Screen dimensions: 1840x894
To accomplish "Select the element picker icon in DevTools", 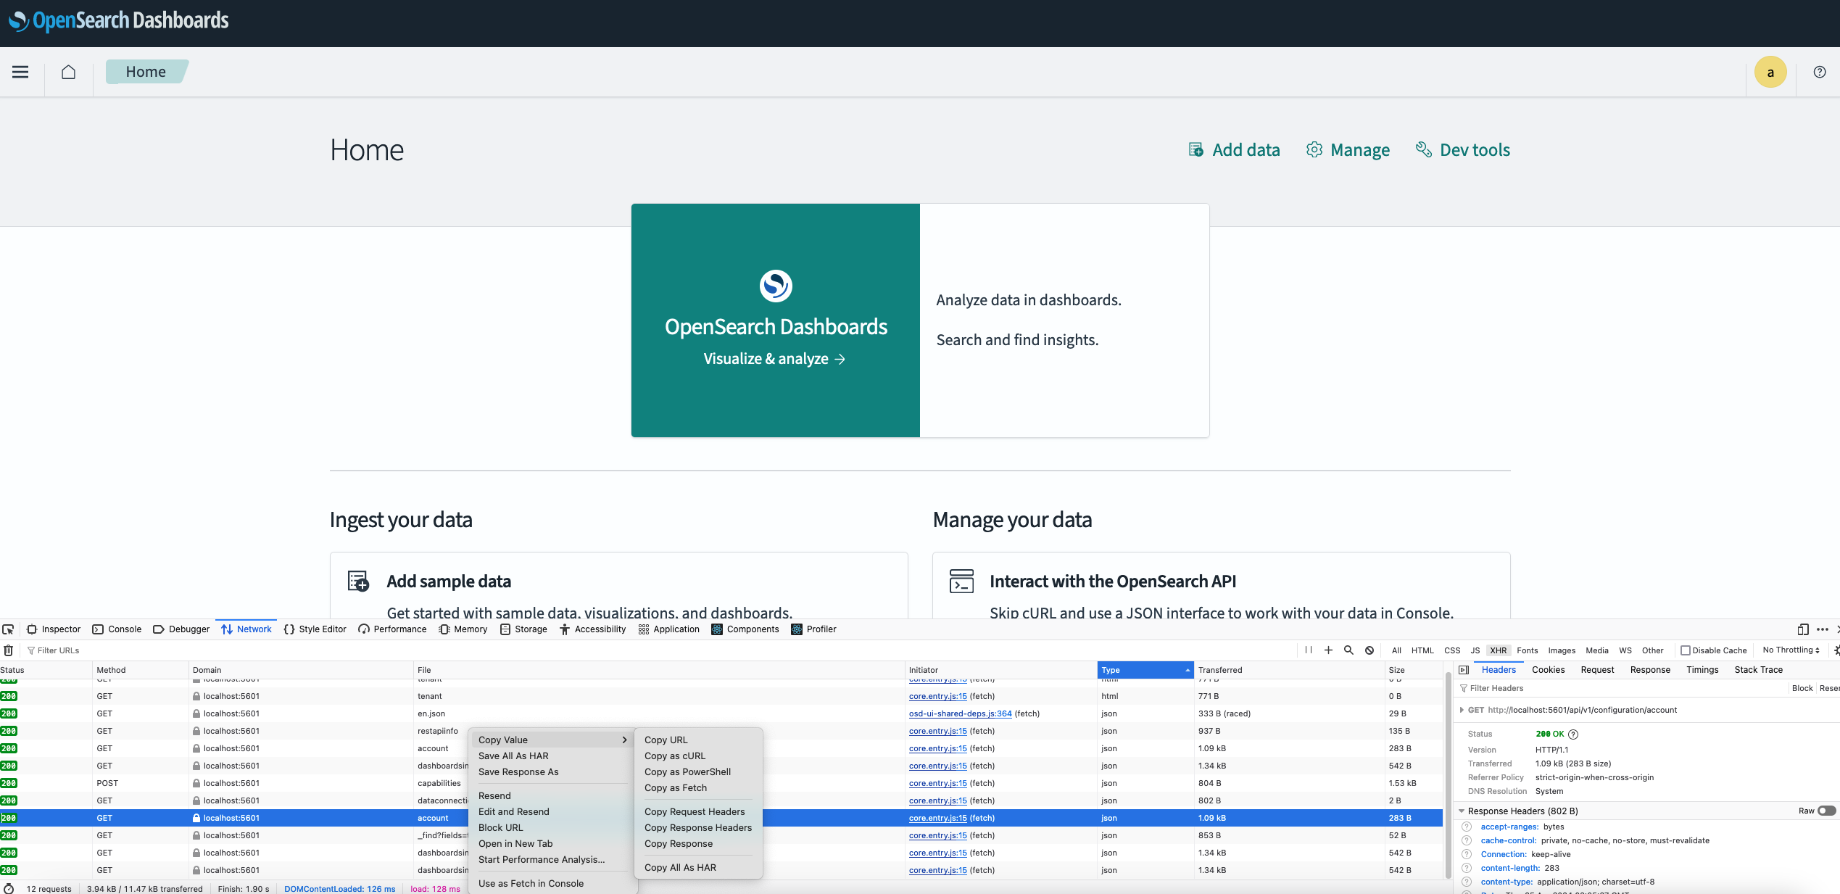I will (9, 629).
